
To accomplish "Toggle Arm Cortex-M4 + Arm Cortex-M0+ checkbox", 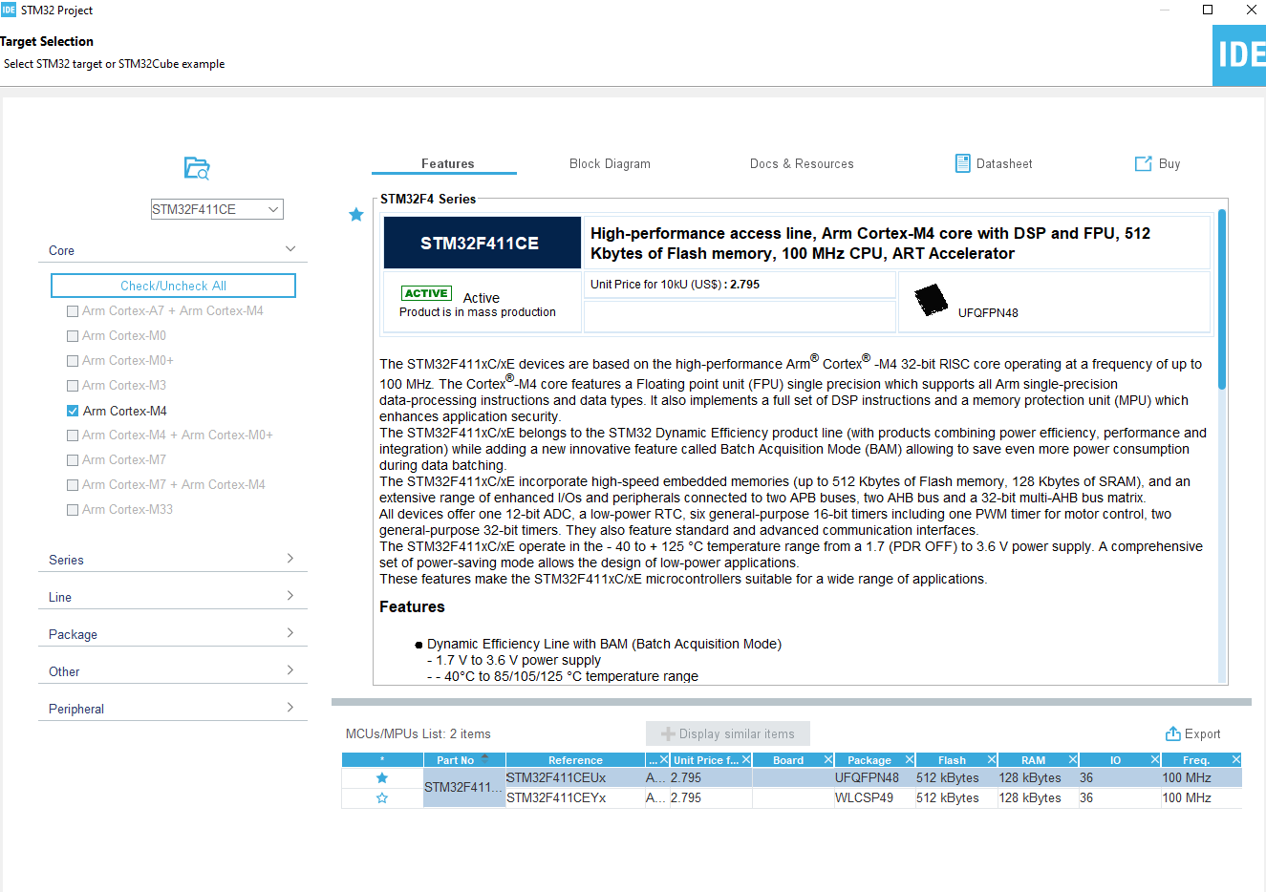I will click(x=73, y=435).
